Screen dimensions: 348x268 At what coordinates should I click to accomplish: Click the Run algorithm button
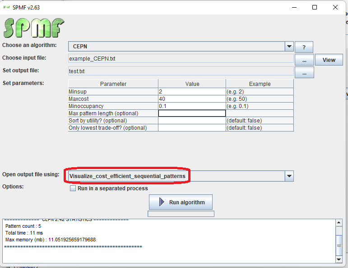(x=181, y=202)
